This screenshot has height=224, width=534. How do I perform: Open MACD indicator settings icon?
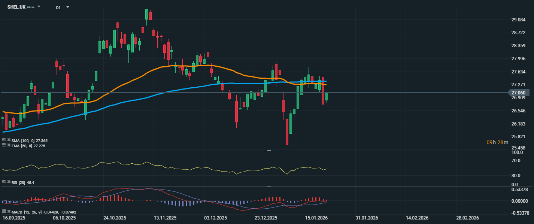pos(4,211)
